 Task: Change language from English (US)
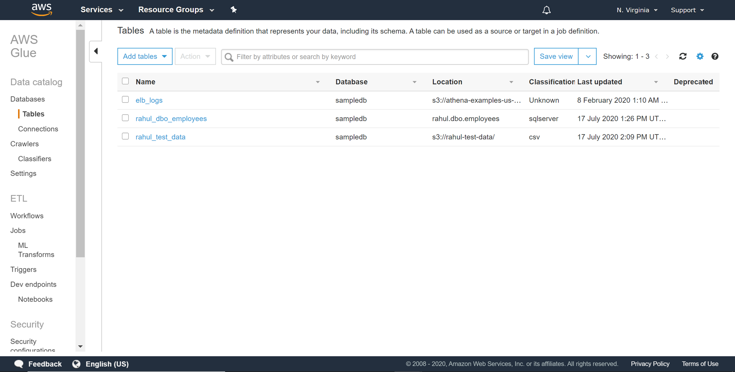pos(107,364)
